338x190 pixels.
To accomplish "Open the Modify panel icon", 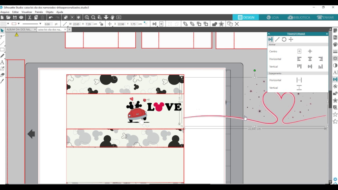I will pyautogui.click(x=335, y=93).
